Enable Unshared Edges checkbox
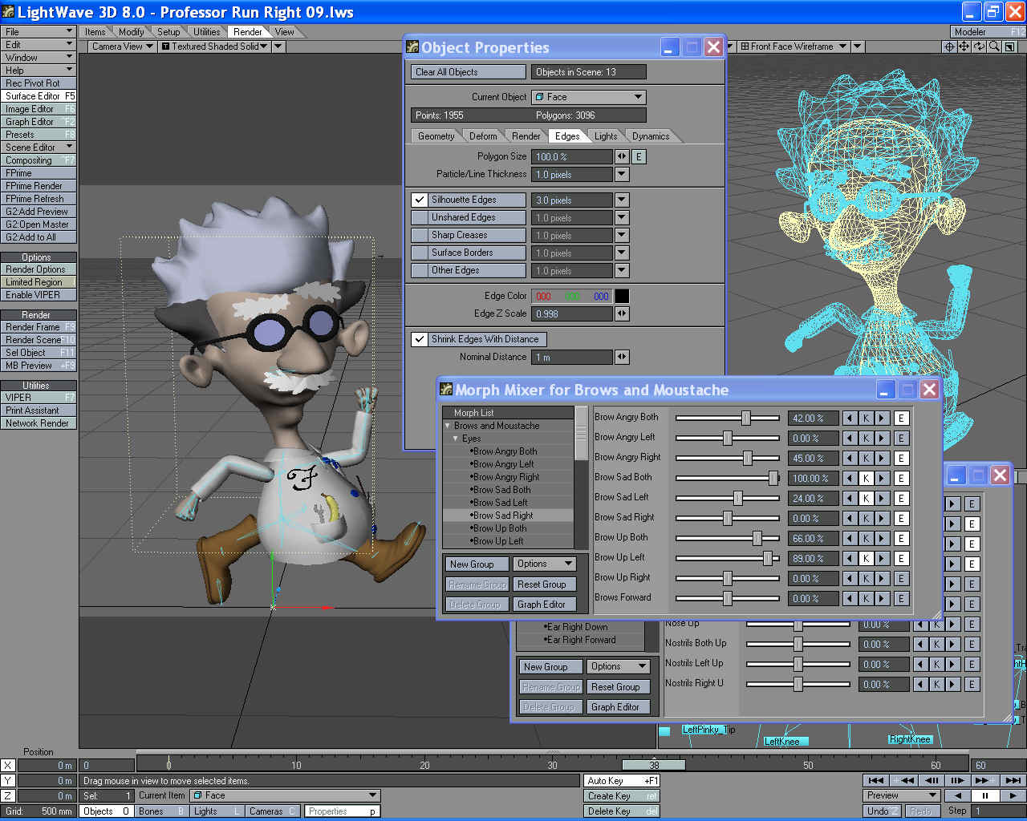The width and height of the screenshot is (1027, 821). [419, 218]
